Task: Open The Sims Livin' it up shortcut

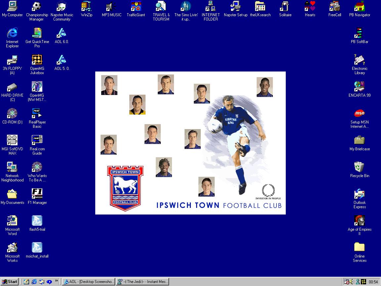Action: point(186,7)
